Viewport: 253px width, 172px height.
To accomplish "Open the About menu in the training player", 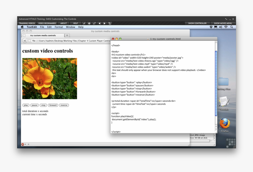I will tap(64, 23).
